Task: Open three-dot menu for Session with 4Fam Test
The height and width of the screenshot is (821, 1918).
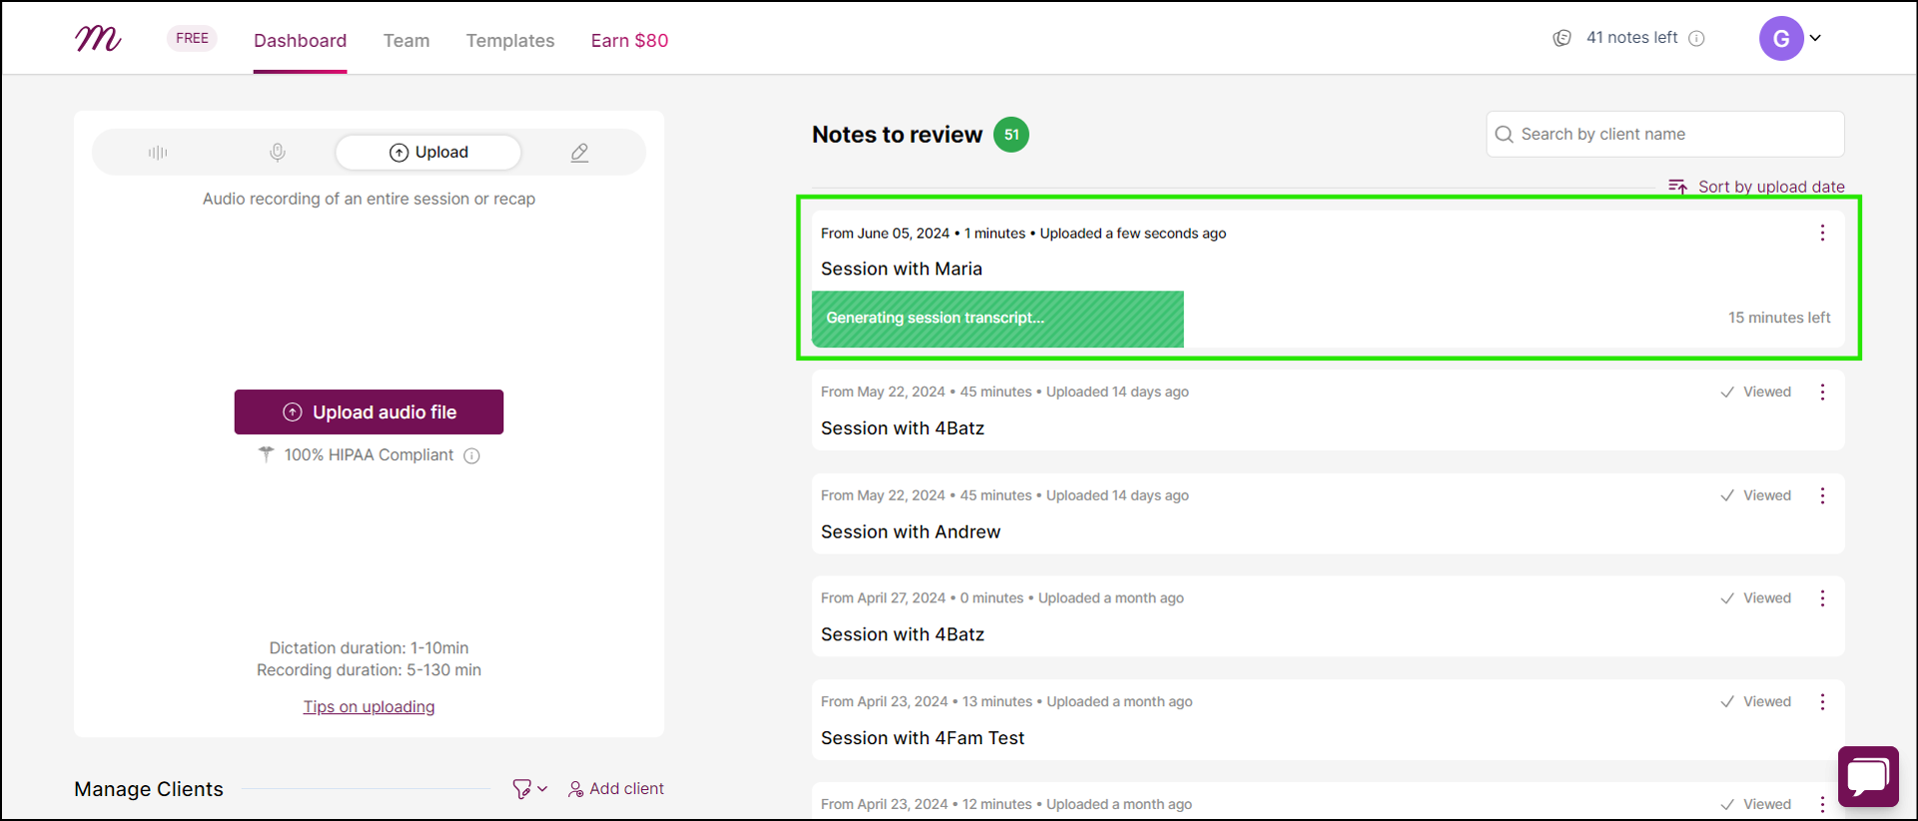Action: tap(1822, 702)
